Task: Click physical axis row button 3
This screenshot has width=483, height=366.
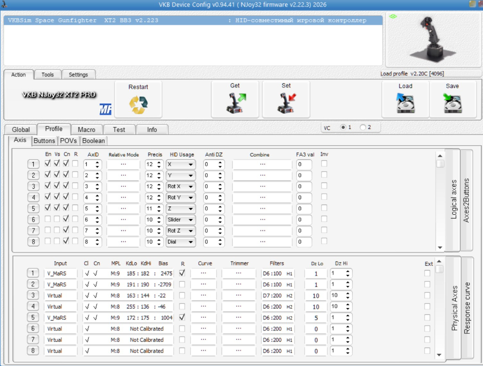Action: tap(33, 295)
